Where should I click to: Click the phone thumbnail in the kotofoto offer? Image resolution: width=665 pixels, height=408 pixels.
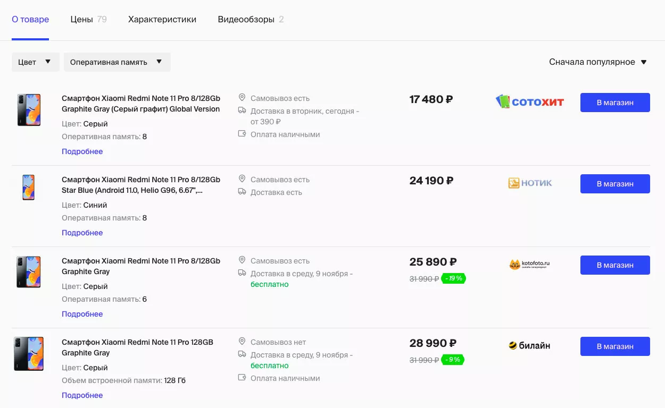click(29, 272)
